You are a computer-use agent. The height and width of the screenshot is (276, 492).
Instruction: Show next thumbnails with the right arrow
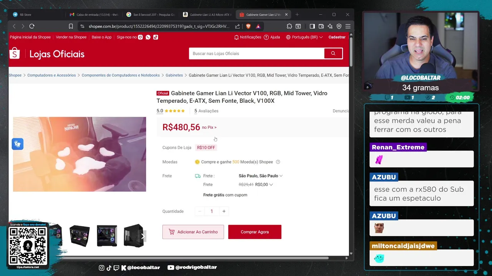tap(143, 236)
